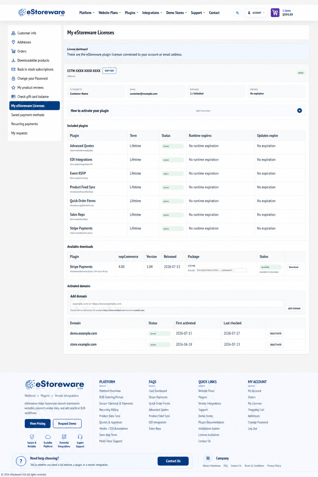Click the eStoreware logo in header
Image resolution: width=318 pixels, height=477 pixels.
(x=42, y=12)
